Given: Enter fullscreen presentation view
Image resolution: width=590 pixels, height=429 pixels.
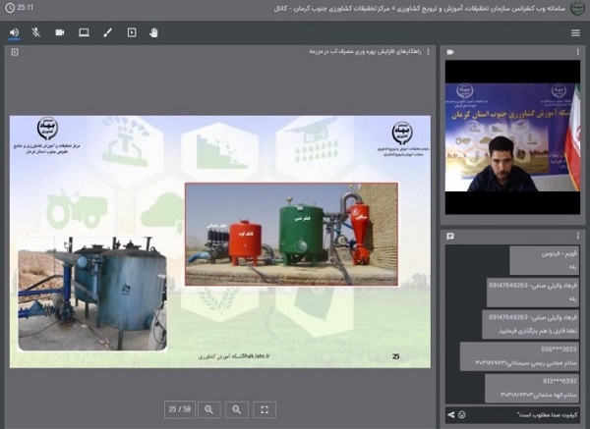Looking at the screenshot, I should coord(264,408).
